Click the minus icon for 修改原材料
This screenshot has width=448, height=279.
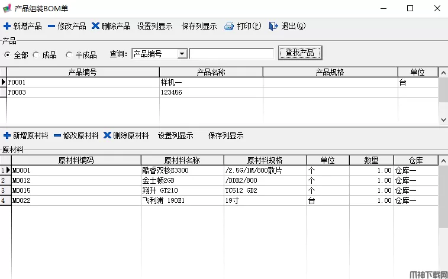(57, 135)
